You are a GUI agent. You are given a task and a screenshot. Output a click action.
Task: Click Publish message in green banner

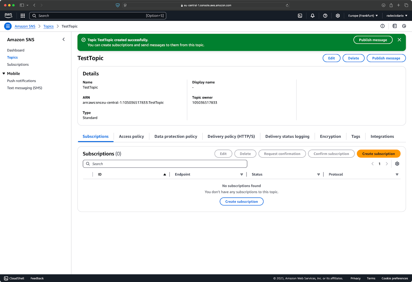click(373, 40)
